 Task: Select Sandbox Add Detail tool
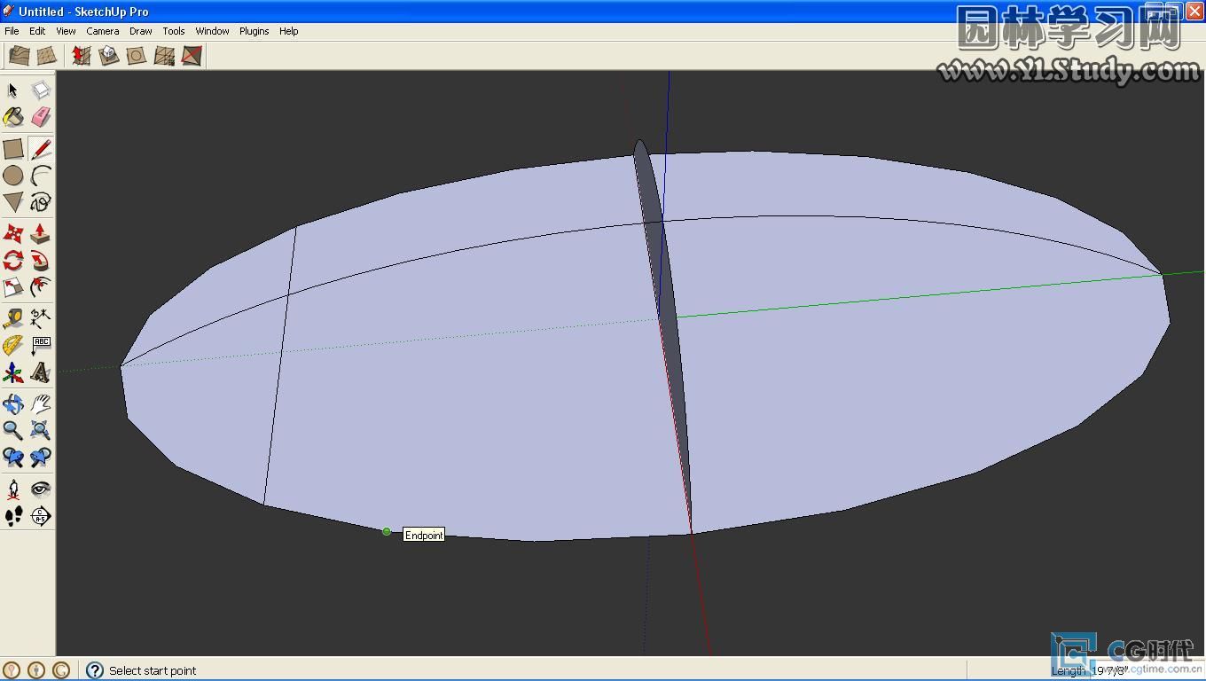click(164, 56)
